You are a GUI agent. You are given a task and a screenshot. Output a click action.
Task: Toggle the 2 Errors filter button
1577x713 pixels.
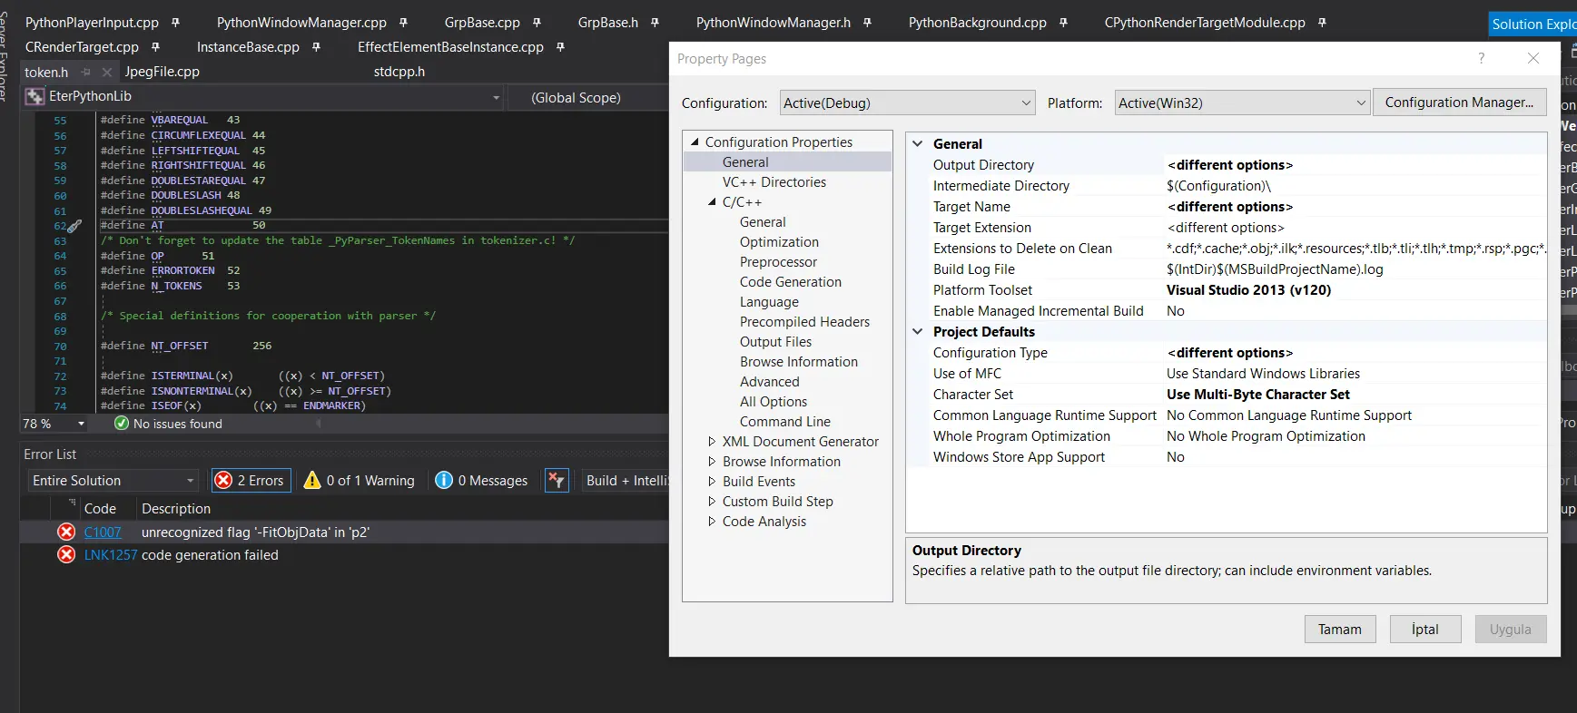click(251, 480)
